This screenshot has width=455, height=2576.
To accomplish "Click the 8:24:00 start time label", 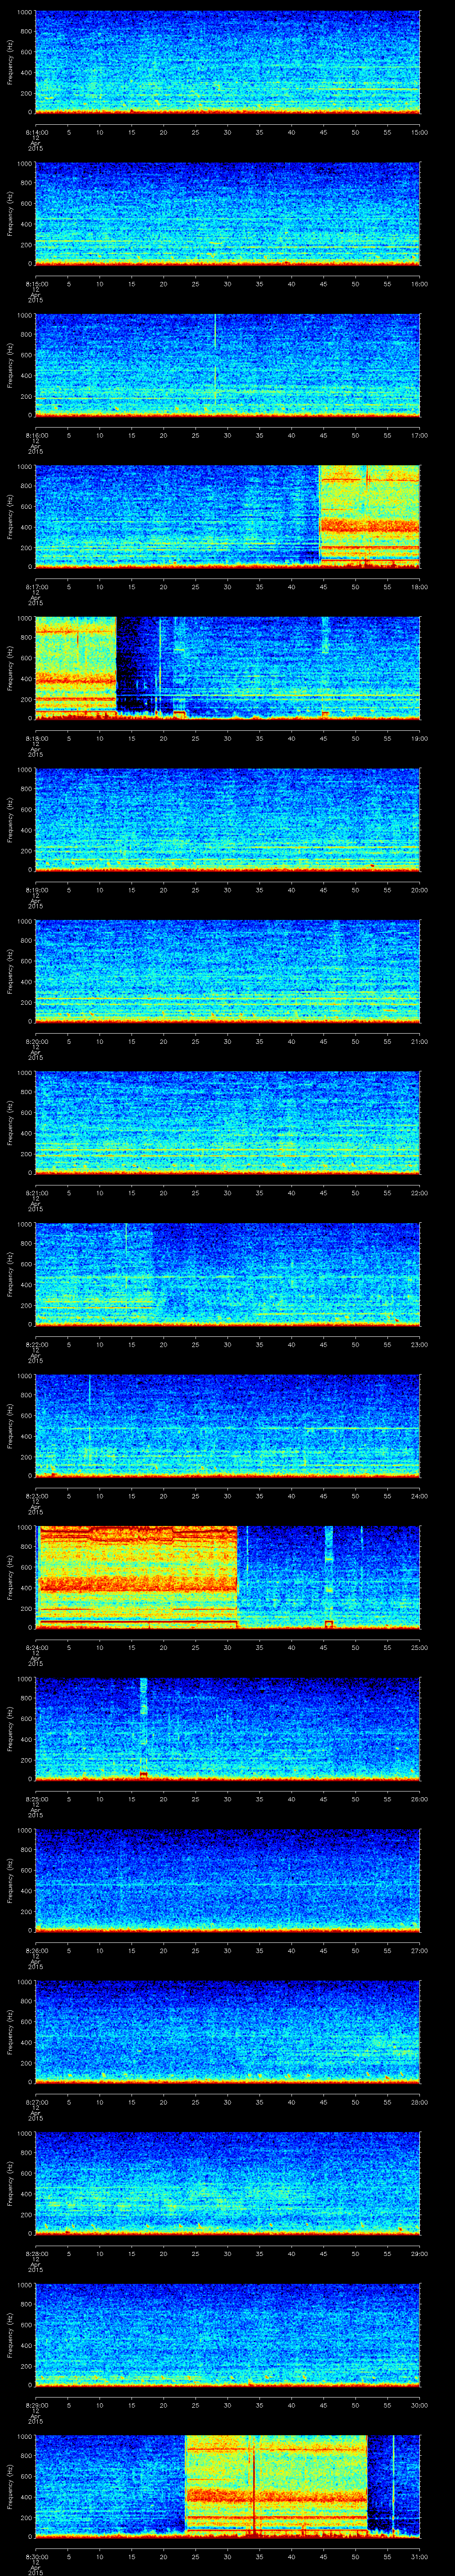I will (36, 1648).
